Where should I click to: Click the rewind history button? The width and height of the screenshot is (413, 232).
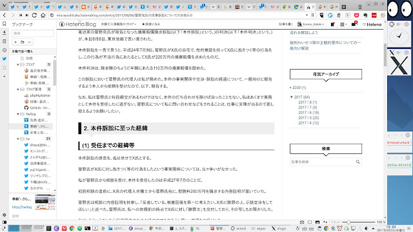tap(21, 15)
